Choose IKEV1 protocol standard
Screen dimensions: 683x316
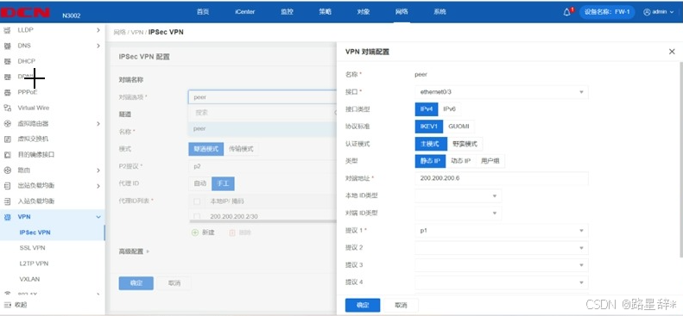[429, 127]
